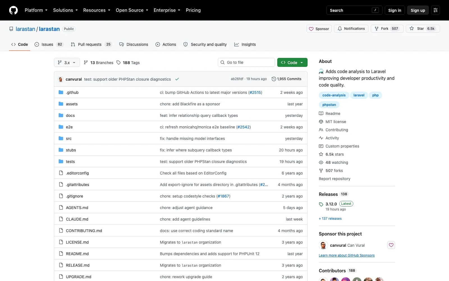449x281 pixels.
Task: Click the Sign in button
Action: (x=395, y=10)
